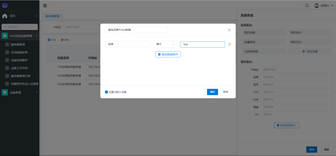Viewport: 336px width, 156px height.
Task: Click the Test value input field
Action: (202, 44)
